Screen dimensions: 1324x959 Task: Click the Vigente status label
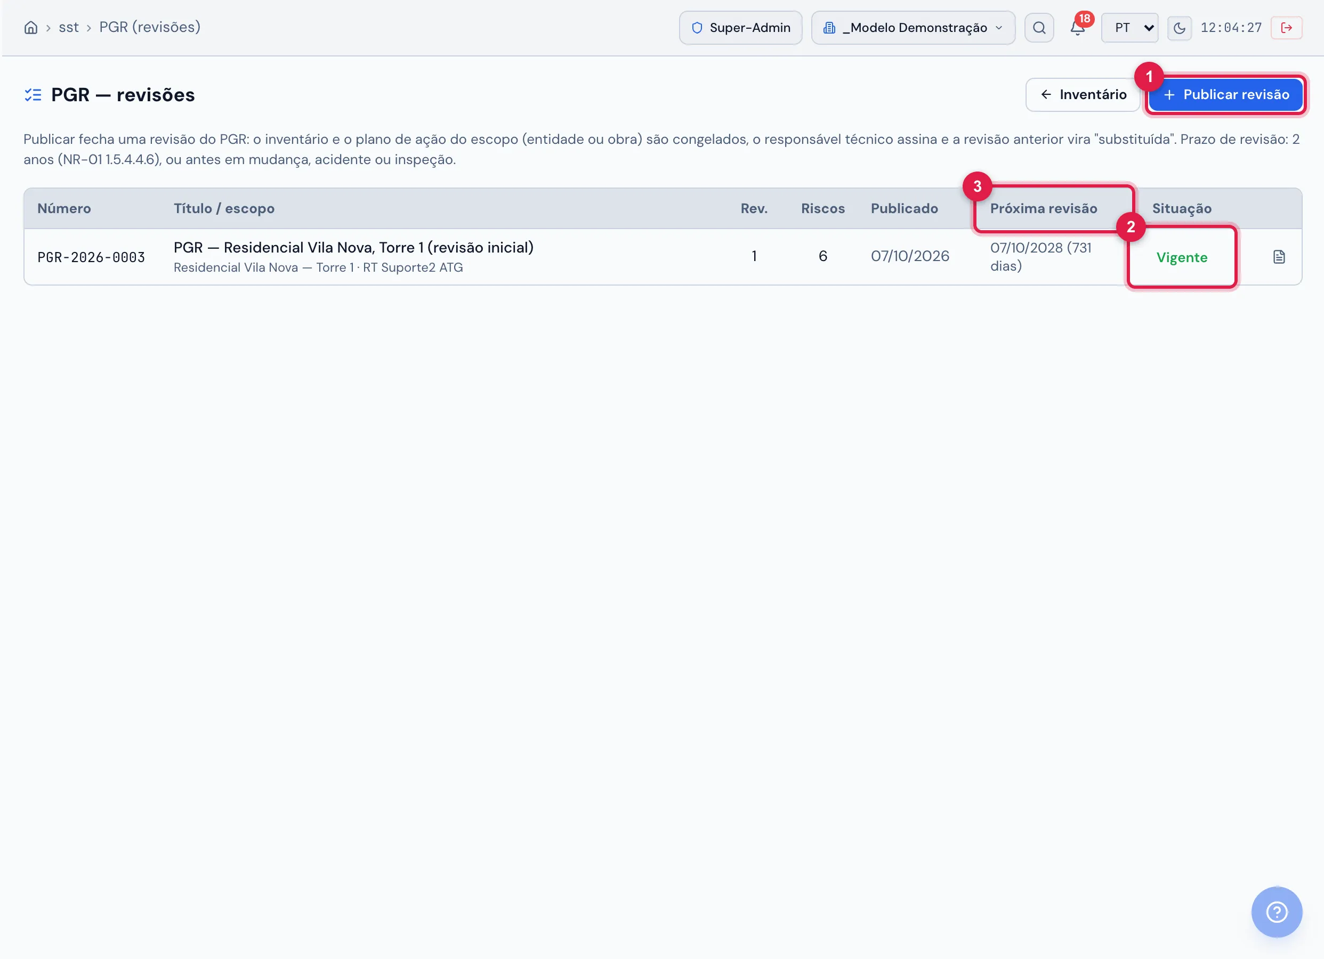click(x=1182, y=257)
